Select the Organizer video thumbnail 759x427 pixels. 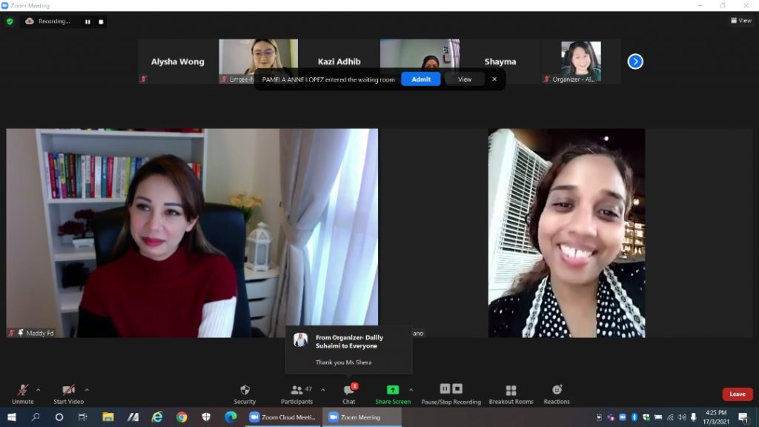tap(581, 62)
